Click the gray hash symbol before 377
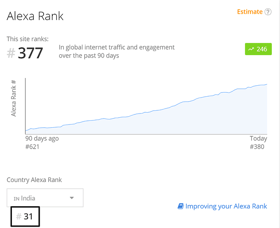Image resolution: width=280 pixels, height=228 pixels. coord(11,53)
